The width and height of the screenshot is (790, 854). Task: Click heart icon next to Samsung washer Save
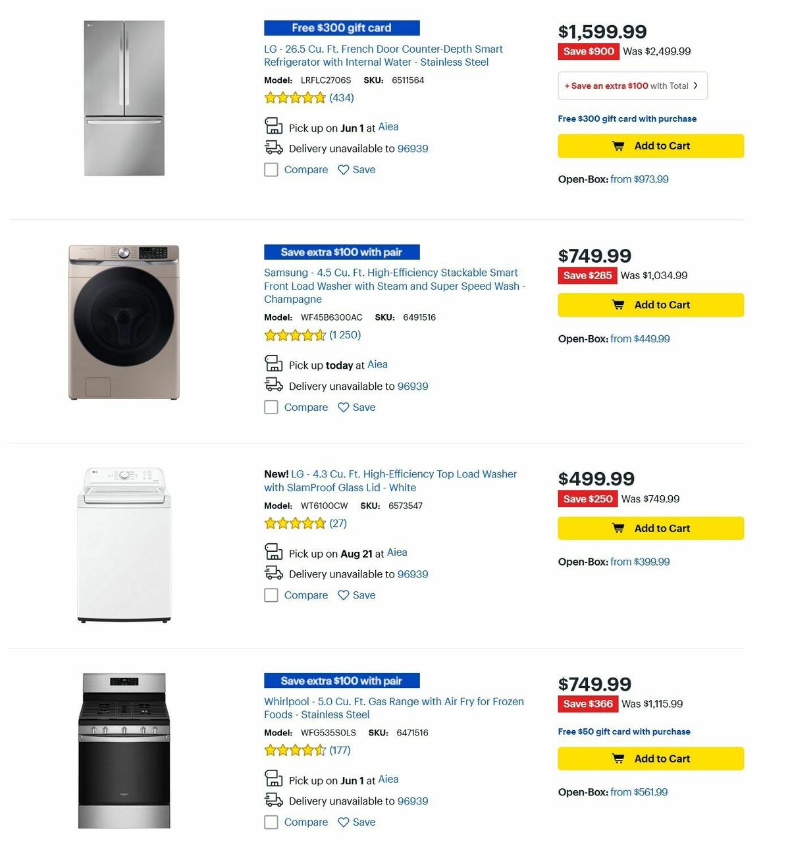pyautogui.click(x=343, y=407)
